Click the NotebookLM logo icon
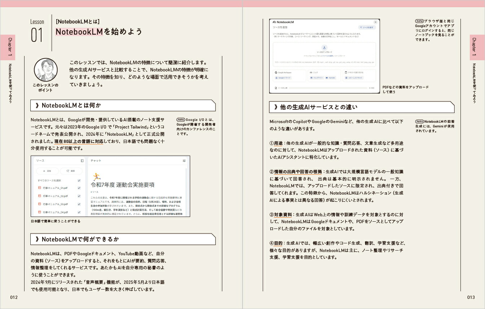This screenshot has height=309, width=485. [x=274, y=22]
